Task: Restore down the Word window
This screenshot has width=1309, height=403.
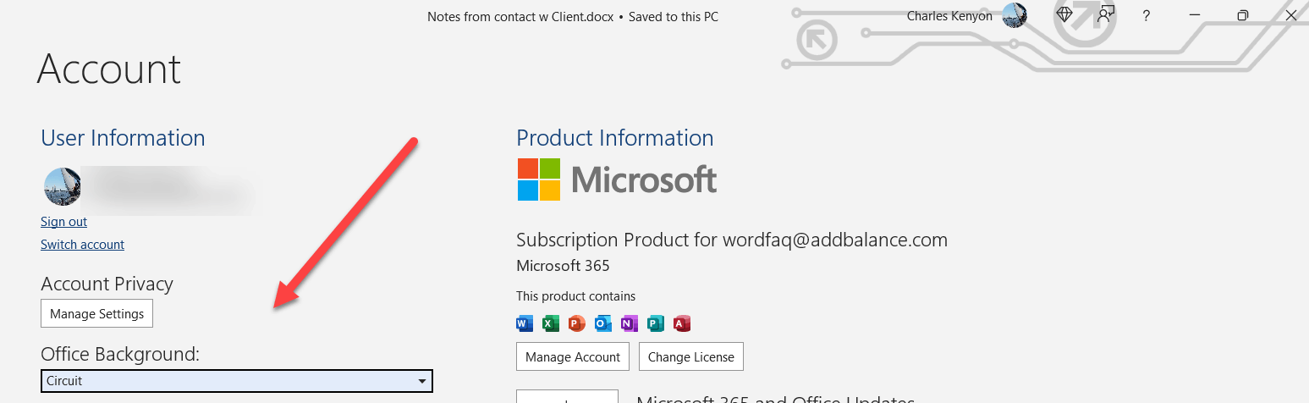Action: (1242, 15)
